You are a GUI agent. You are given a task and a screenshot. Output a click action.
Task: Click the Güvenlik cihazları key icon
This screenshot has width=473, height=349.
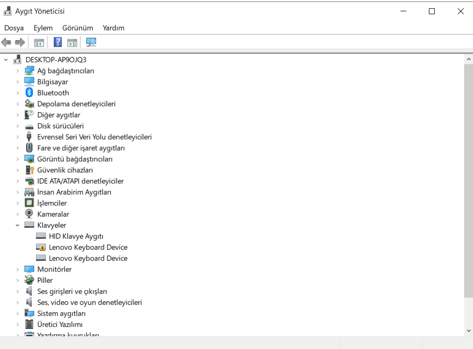pyautogui.click(x=29, y=170)
